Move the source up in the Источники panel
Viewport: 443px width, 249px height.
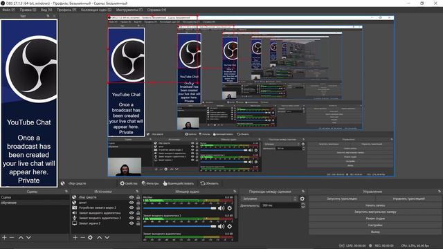click(99, 237)
